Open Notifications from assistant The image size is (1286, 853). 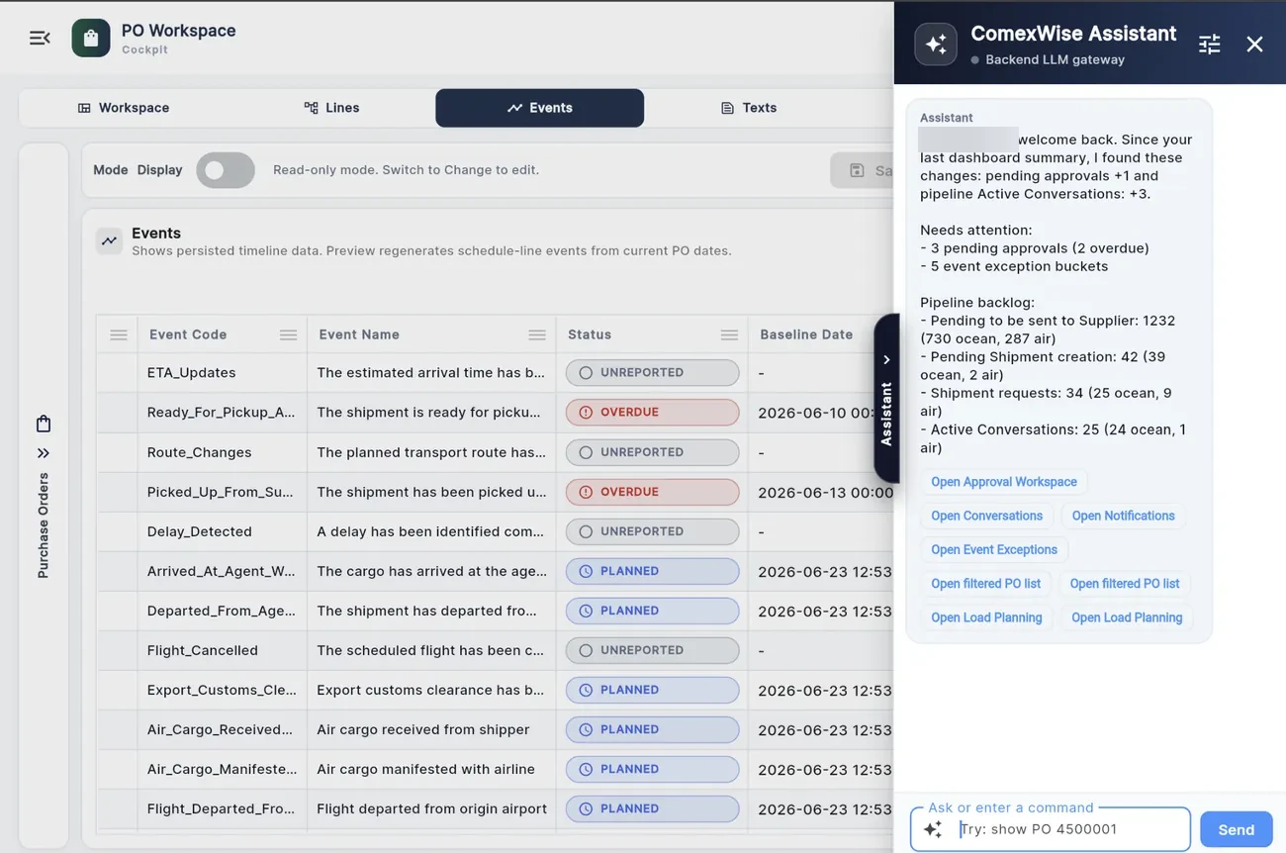point(1123,516)
